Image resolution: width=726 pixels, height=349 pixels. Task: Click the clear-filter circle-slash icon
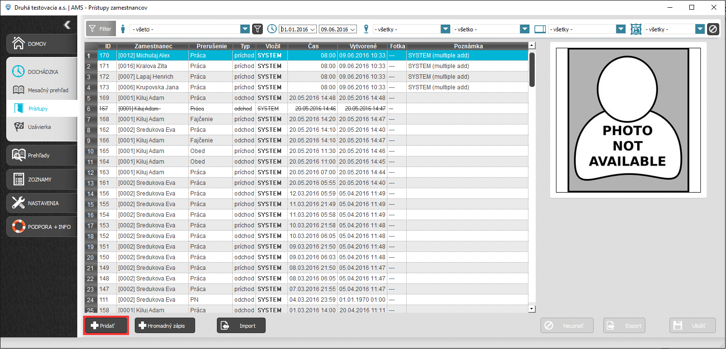coord(713,29)
